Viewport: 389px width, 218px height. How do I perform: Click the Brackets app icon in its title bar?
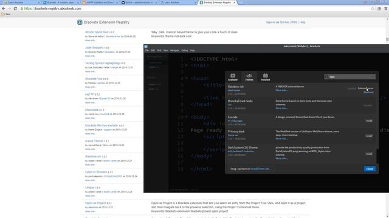(x=146, y=47)
